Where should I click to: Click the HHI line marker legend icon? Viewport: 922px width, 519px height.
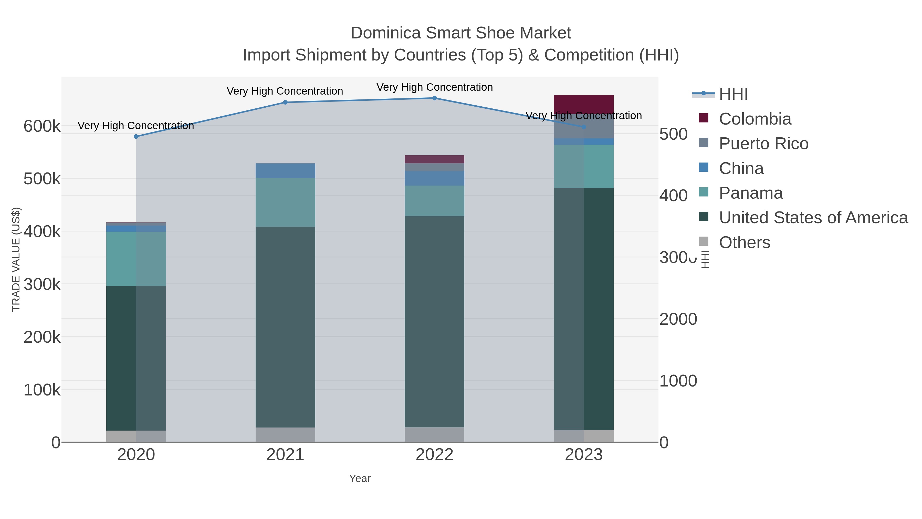[703, 94]
